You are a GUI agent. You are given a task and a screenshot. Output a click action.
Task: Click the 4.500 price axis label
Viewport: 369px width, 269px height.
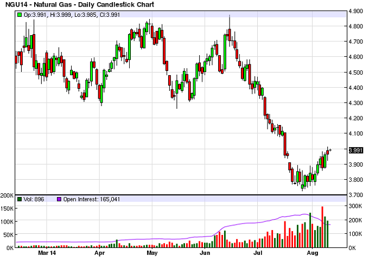pyautogui.click(x=355, y=73)
